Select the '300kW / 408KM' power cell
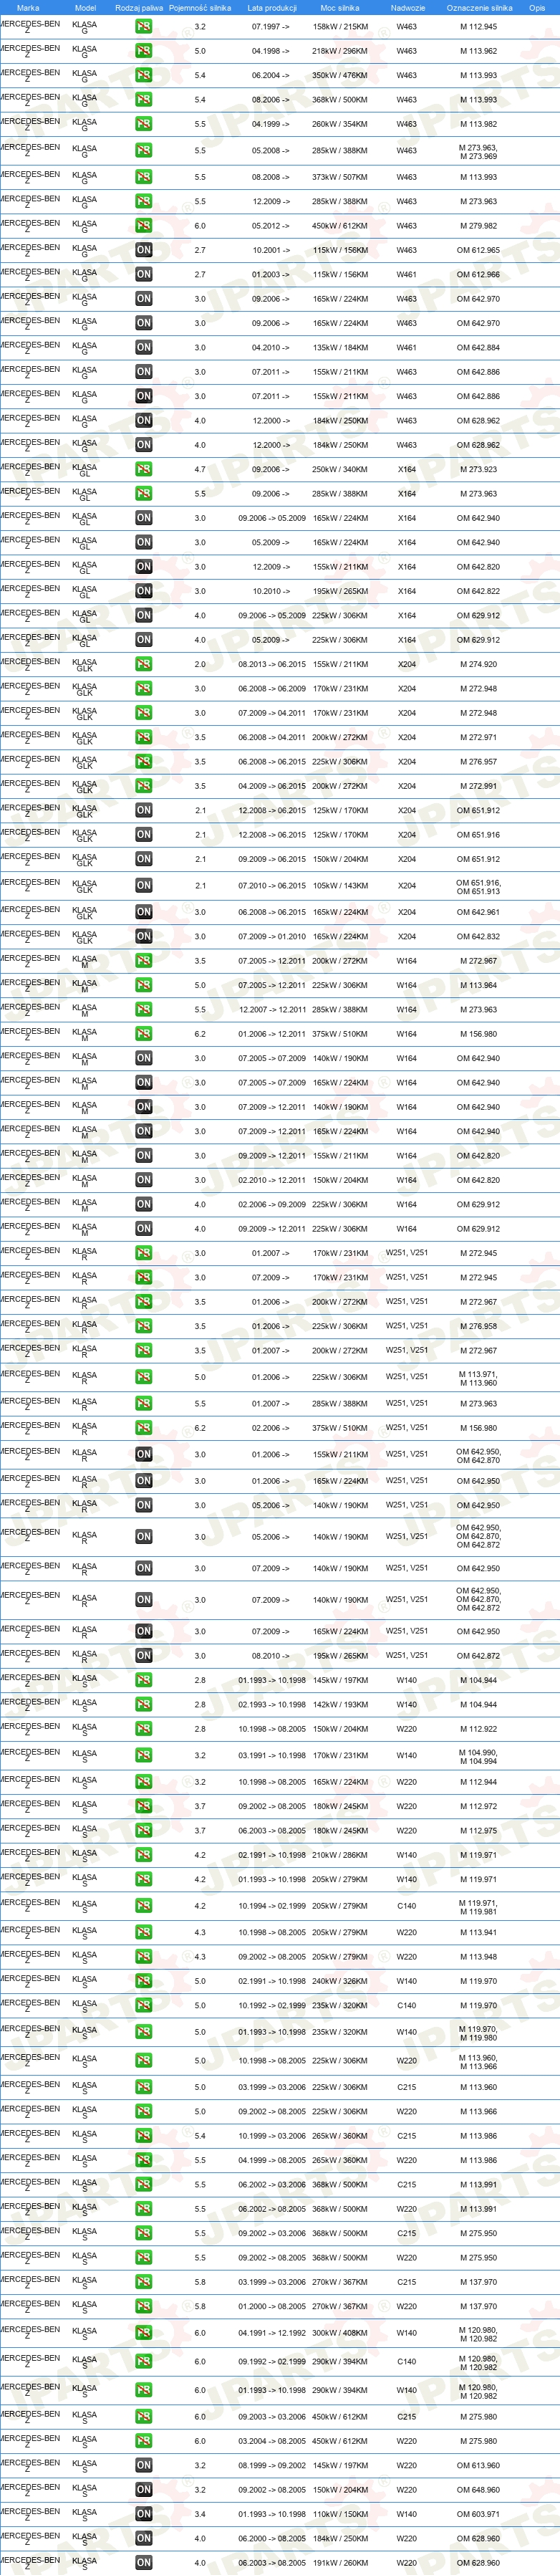This screenshot has height=2575, width=560. (340, 2333)
